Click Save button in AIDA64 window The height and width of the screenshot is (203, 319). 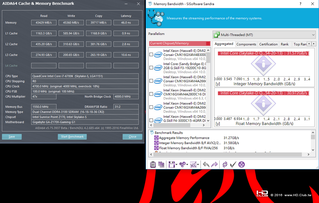[x=12, y=137]
